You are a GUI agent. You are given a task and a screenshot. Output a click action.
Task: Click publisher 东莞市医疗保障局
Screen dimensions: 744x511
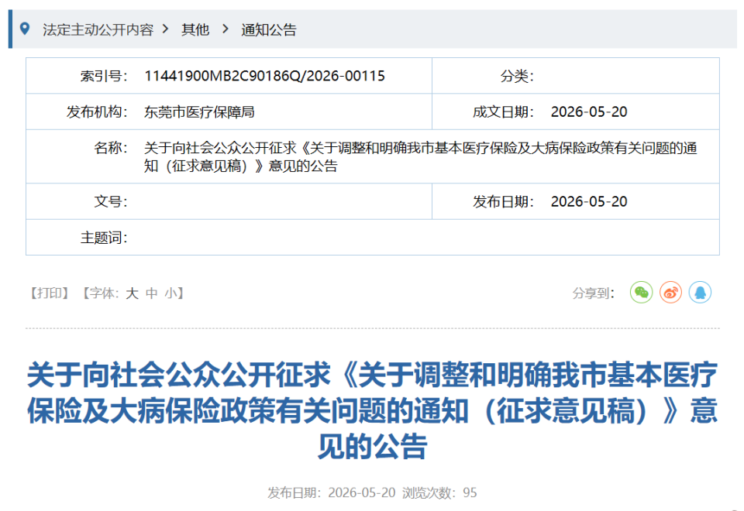tap(199, 111)
